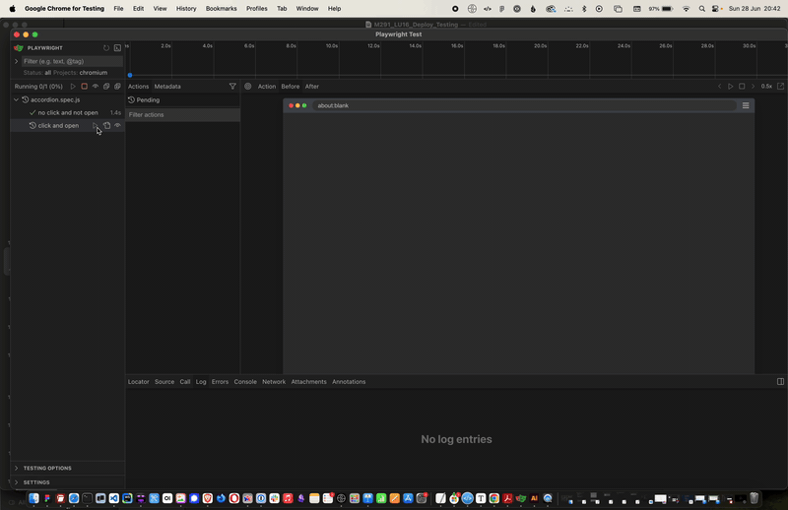Switch to the Actions tab
The height and width of the screenshot is (510, 788).
tap(138, 87)
